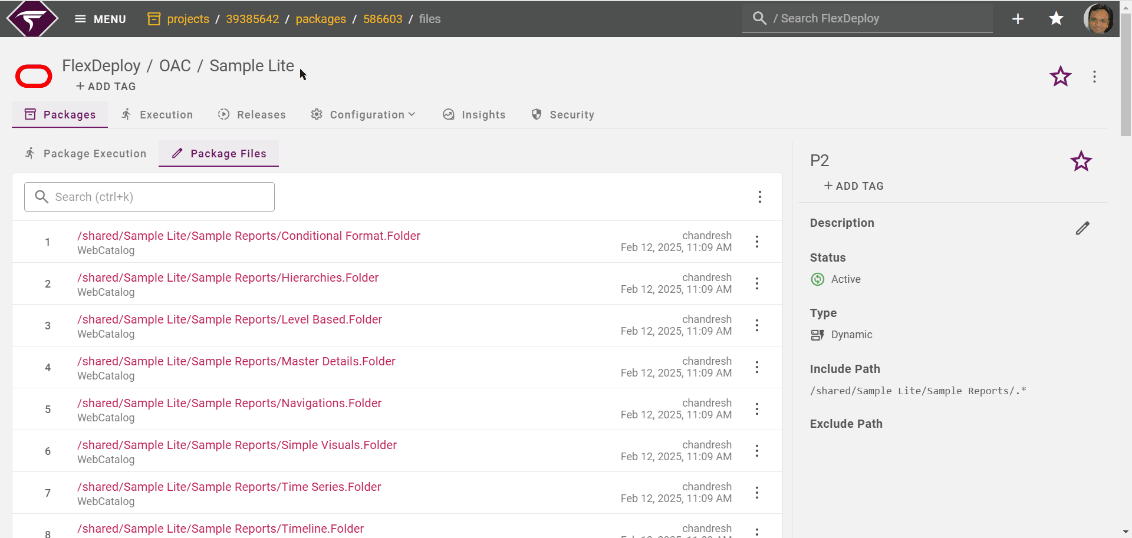Open Timeline.Folder file link
Viewport: 1132px width, 538px height.
click(x=221, y=529)
